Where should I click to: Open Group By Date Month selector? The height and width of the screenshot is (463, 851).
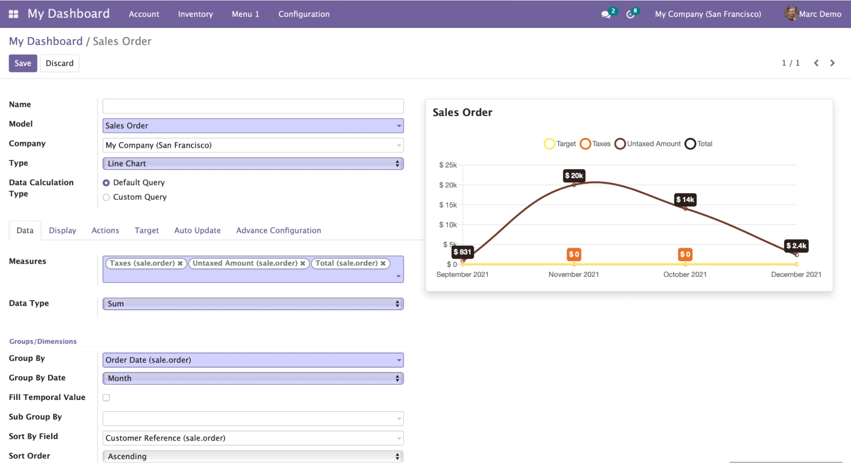pyautogui.click(x=253, y=378)
